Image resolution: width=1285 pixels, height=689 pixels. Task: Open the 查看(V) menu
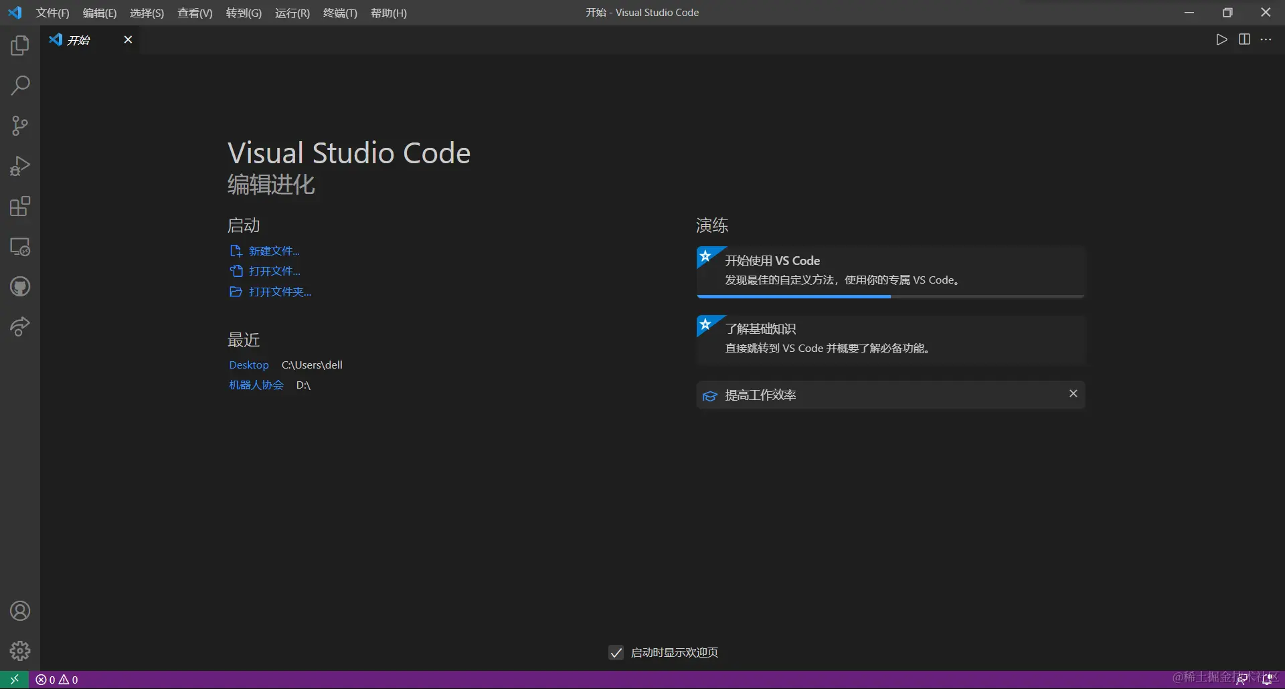point(195,13)
